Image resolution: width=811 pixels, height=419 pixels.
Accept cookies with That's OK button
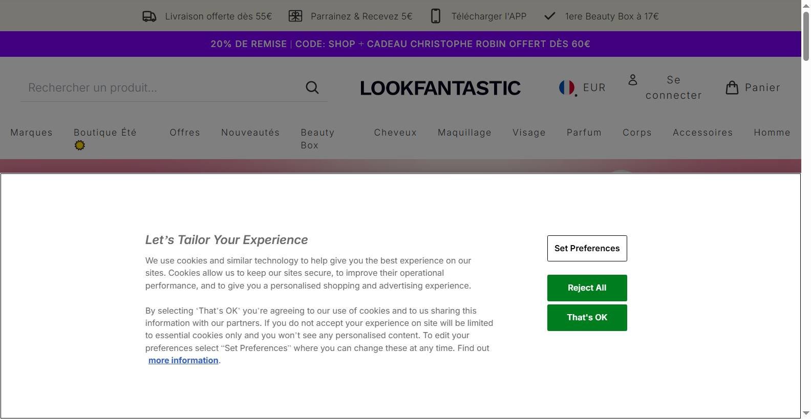point(587,318)
